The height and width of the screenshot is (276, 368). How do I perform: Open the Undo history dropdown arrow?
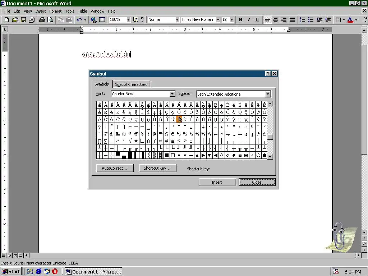85,20
